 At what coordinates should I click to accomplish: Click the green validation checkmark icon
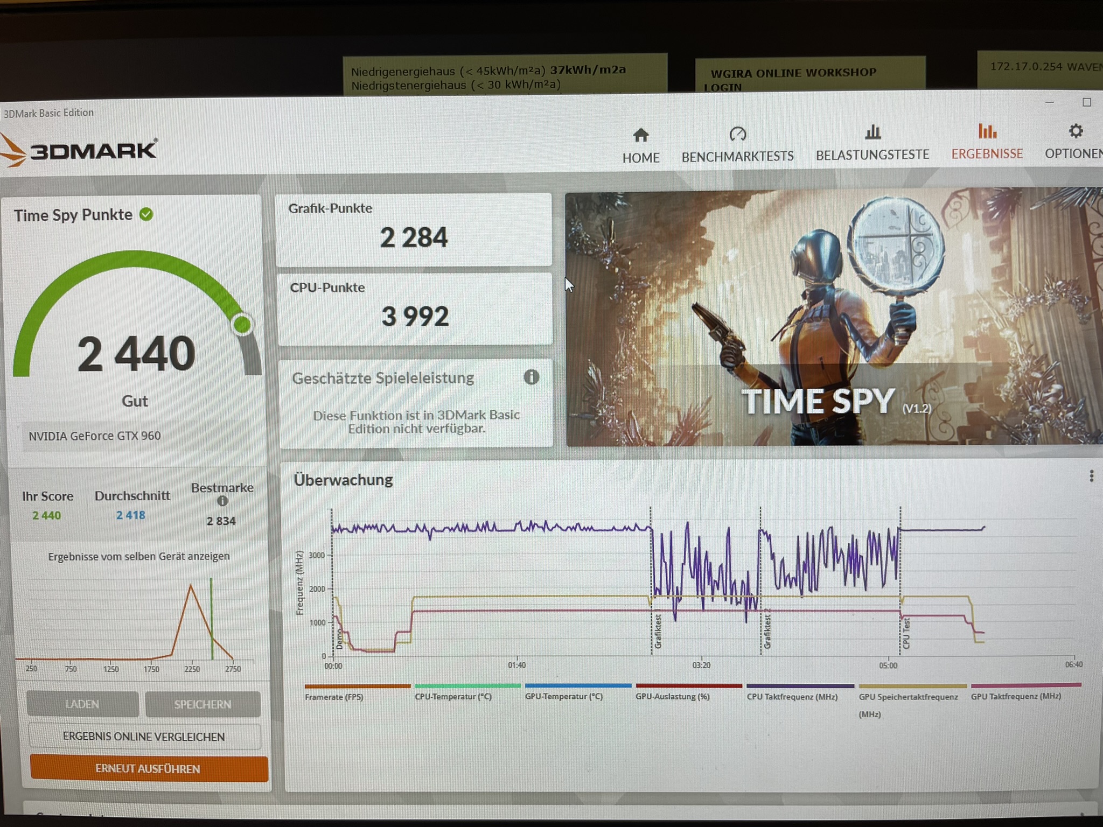pos(146,214)
